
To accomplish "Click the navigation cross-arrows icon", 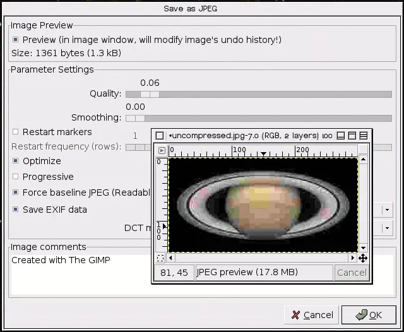I will click(x=363, y=258).
